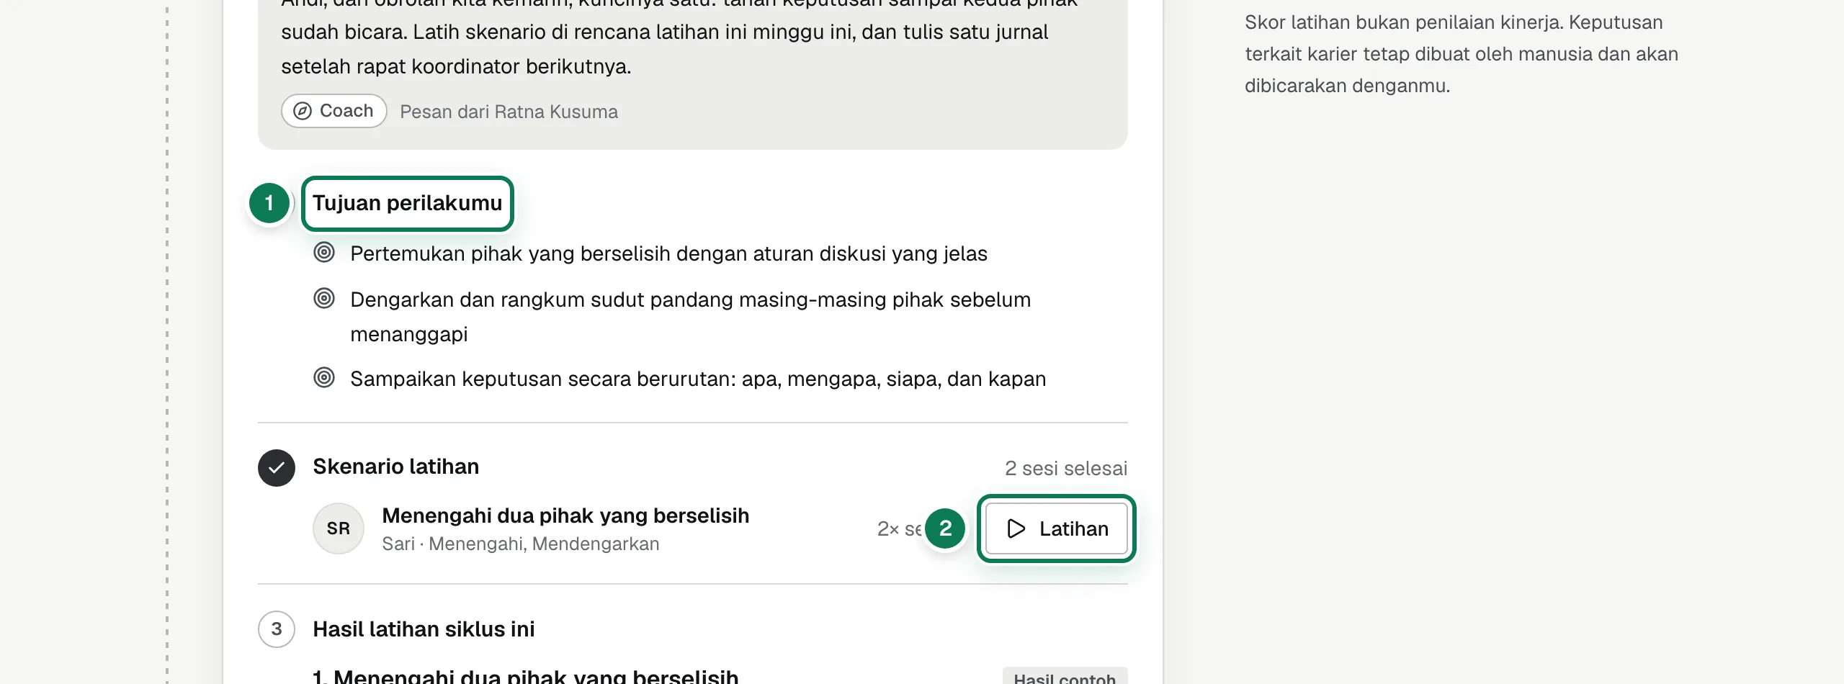Click the message text "setelah rapat koordinator berikutnya"
The width and height of the screenshot is (1844, 684).
pyautogui.click(x=456, y=66)
